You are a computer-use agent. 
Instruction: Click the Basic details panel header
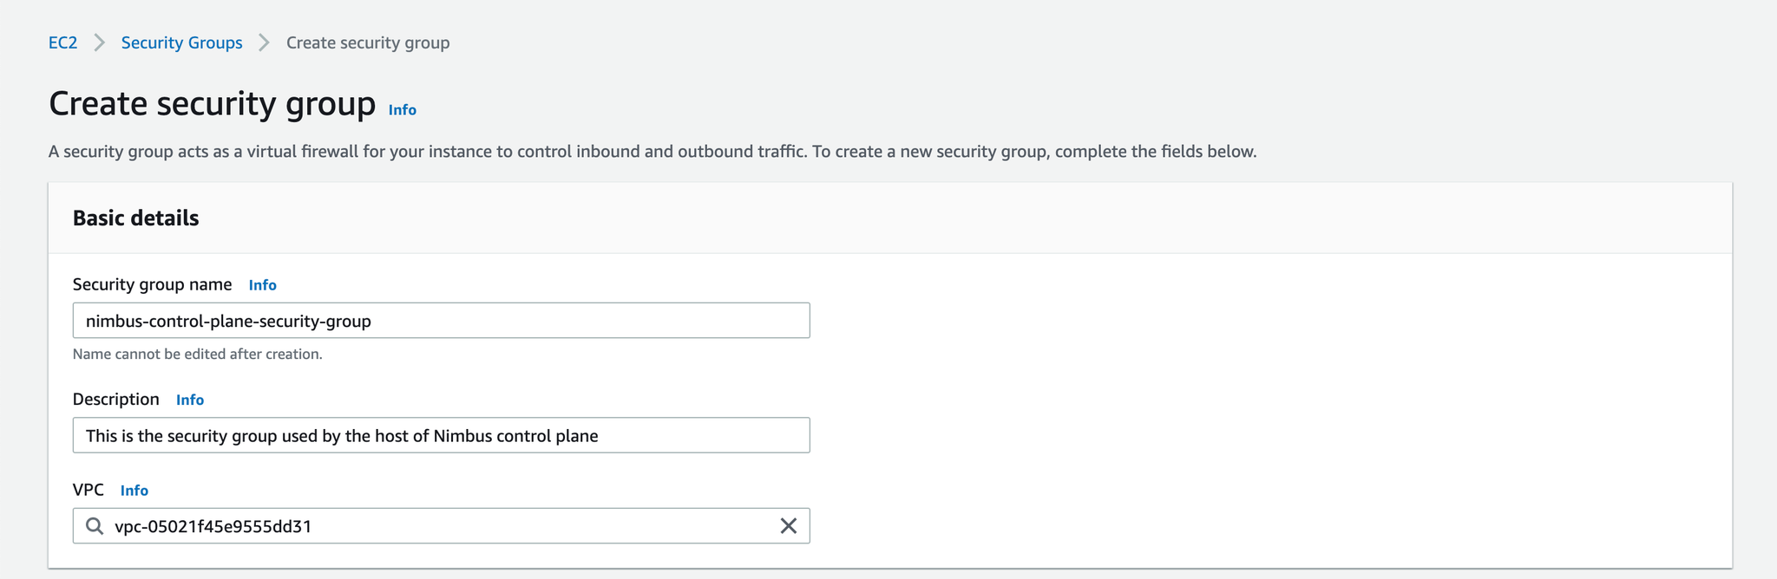tap(890, 218)
